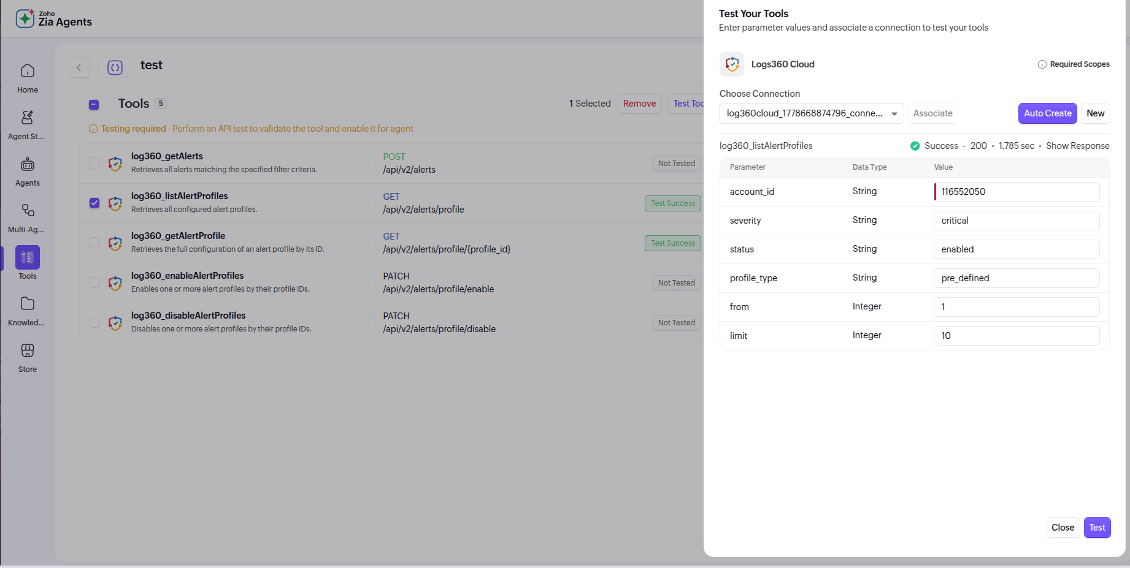This screenshot has height=568, width=1130.
Task: Open the Agent Studio sidebar icon
Action: [x=28, y=117]
